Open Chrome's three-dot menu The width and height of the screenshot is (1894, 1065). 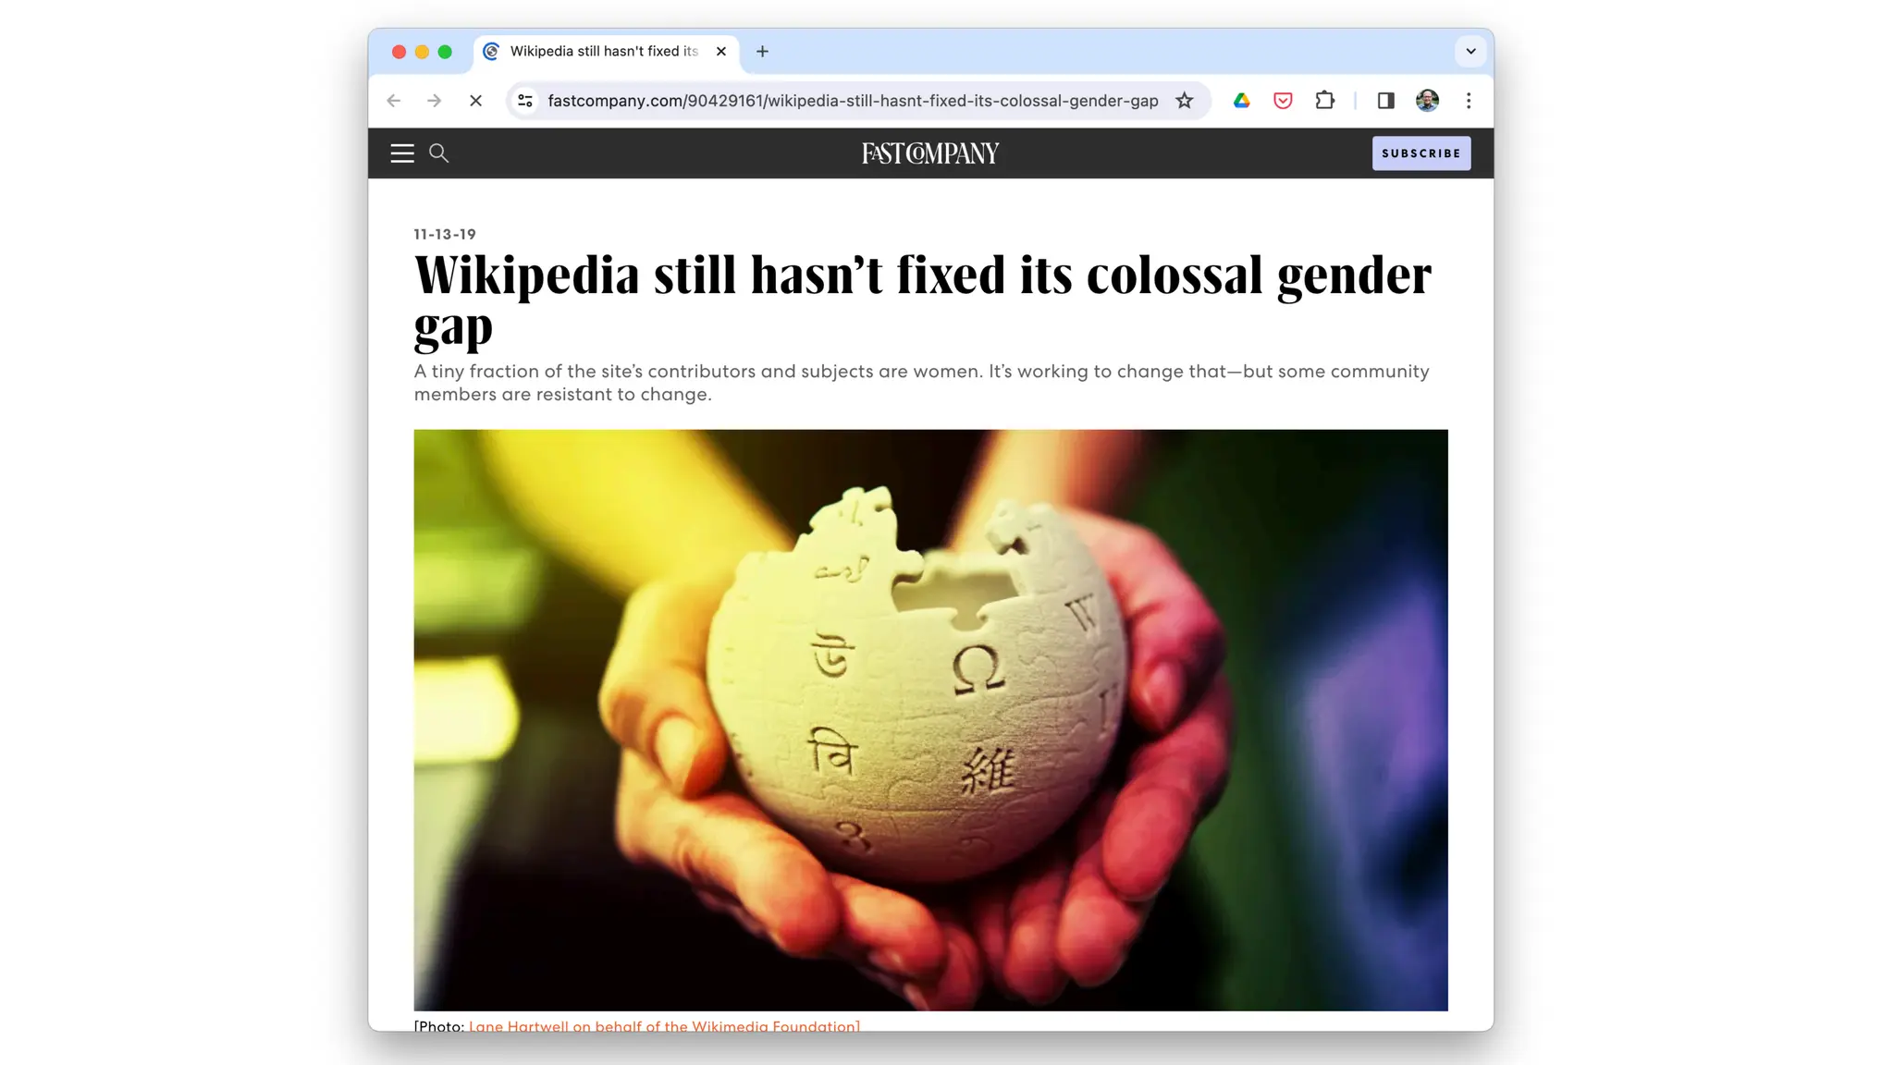click(x=1469, y=101)
